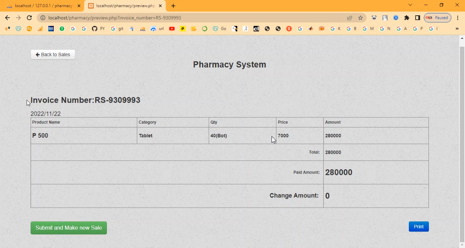The width and height of the screenshot is (465, 248).
Task: Expand the hidden bookmarks overflow chevron
Action: [x=457, y=29]
